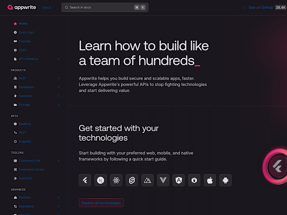Open SDKs page in sidebar
Image resolution: width=287 pixels, height=215 pixels.
click(x=23, y=50)
